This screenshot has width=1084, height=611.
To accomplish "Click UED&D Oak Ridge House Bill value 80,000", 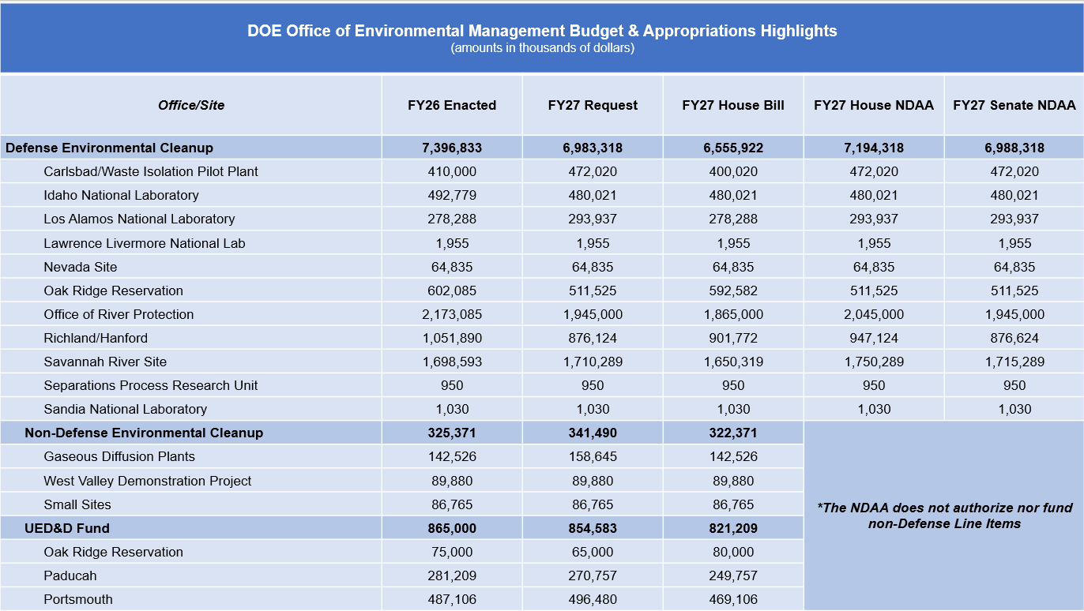I will click(x=733, y=552).
